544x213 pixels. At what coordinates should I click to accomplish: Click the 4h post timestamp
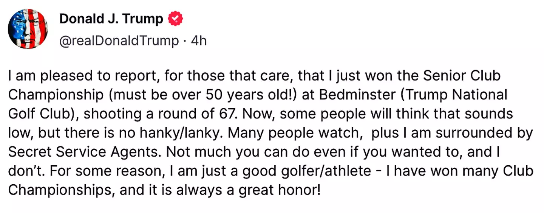[x=199, y=40]
